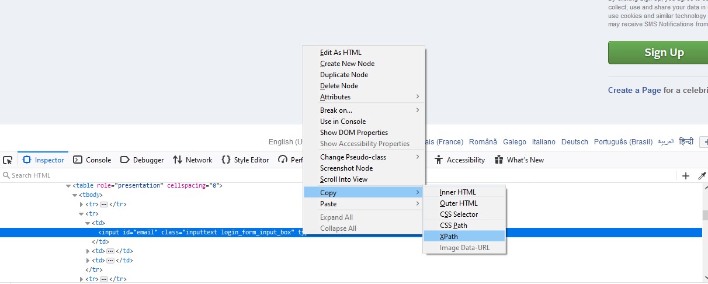This screenshot has height=284, width=708.
Task: Open the Network panel
Action: click(x=193, y=160)
